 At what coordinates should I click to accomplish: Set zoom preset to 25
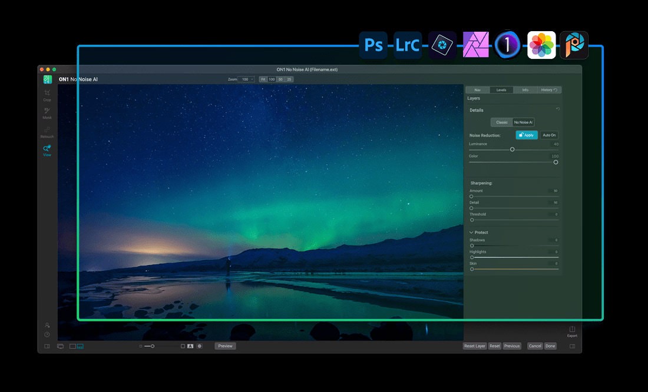tap(289, 79)
